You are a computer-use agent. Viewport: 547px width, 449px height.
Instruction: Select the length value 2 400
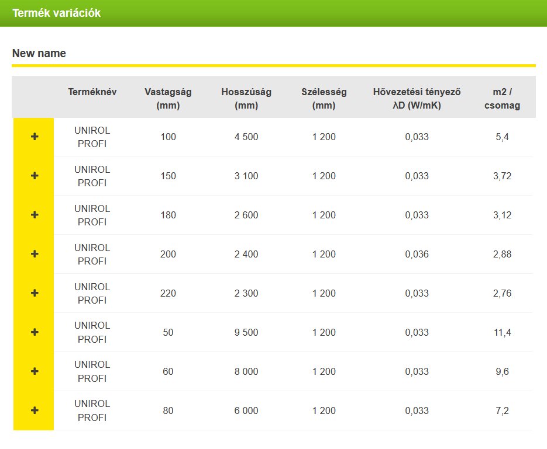pyautogui.click(x=246, y=254)
